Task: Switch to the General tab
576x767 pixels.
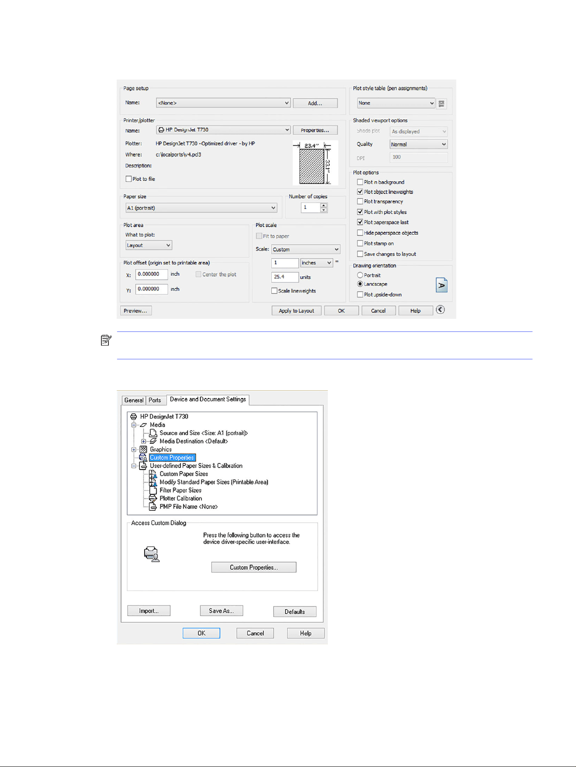Action: [134, 400]
